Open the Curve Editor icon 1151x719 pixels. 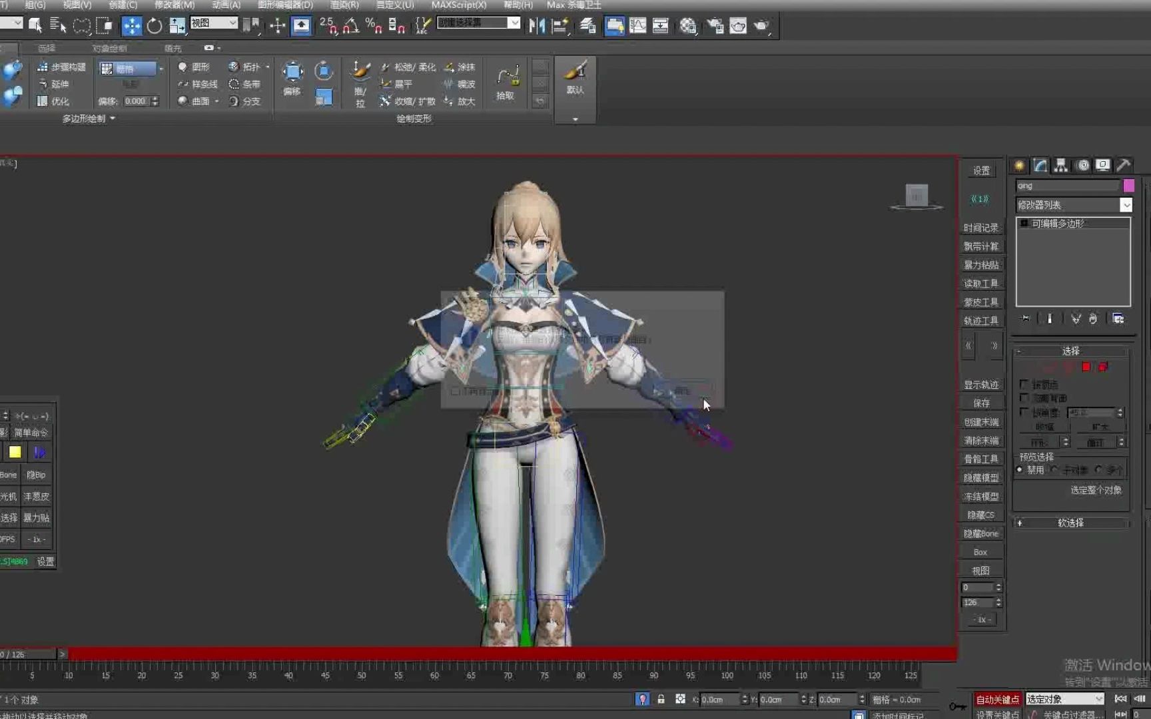coord(638,26)
